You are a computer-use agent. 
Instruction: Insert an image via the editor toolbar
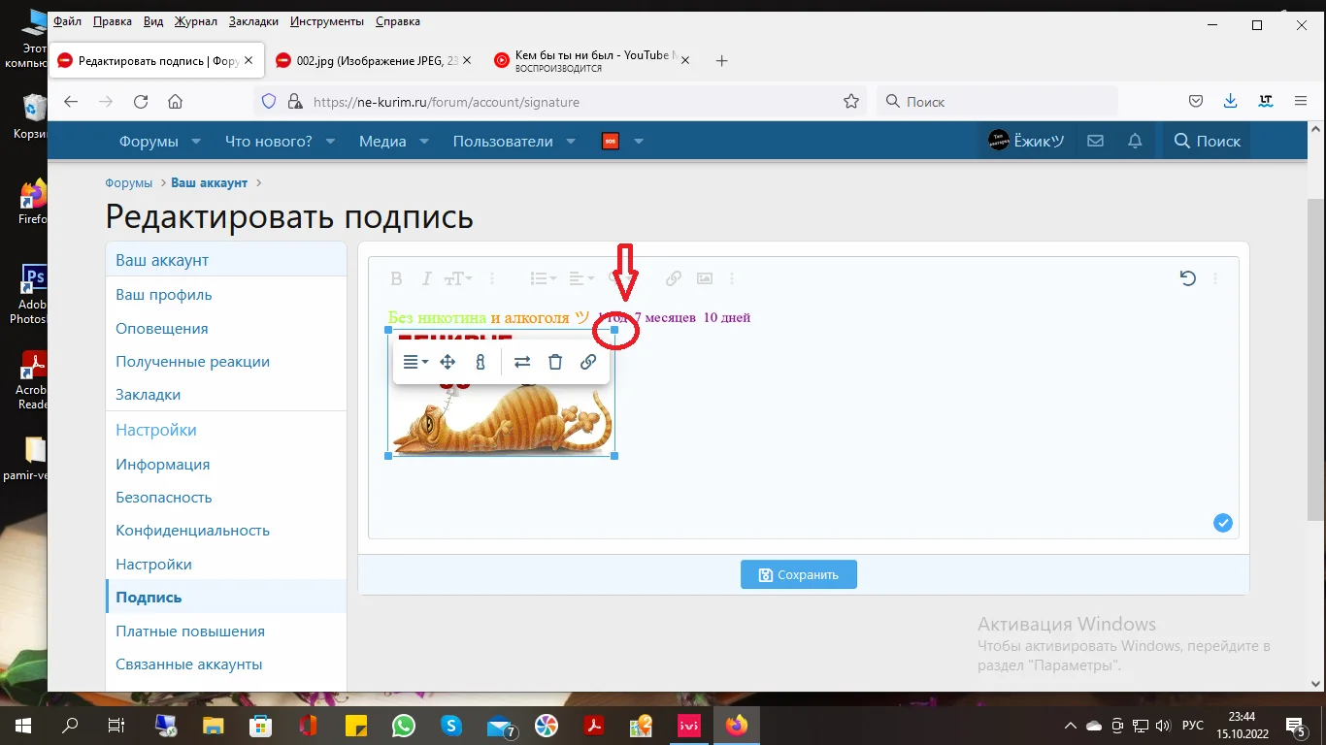click(x=704, y=278)
